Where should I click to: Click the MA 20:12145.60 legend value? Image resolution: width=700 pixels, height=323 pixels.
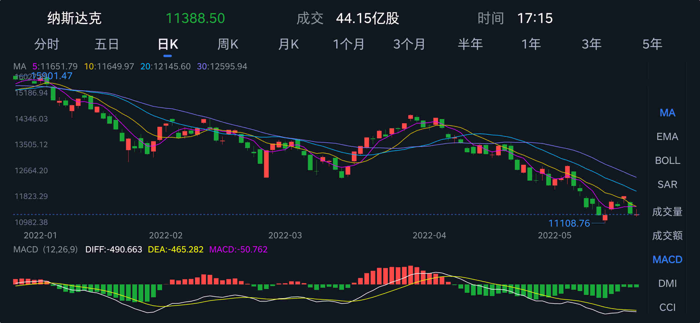click(x=165, y=66)
